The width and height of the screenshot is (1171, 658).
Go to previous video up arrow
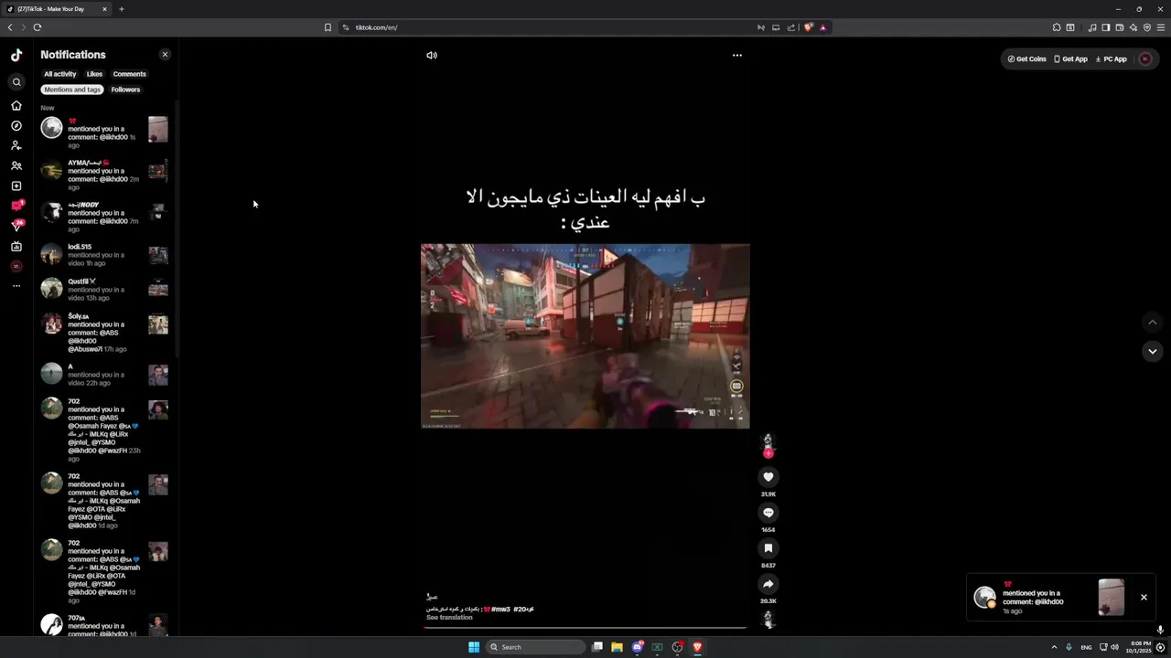(x=1153, y=322)
